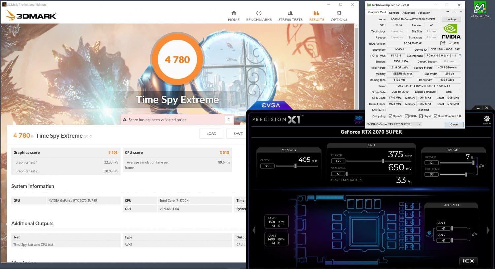
Task: Click the BIOS share/export icon in GPU-Z
Action: [443, 43]
